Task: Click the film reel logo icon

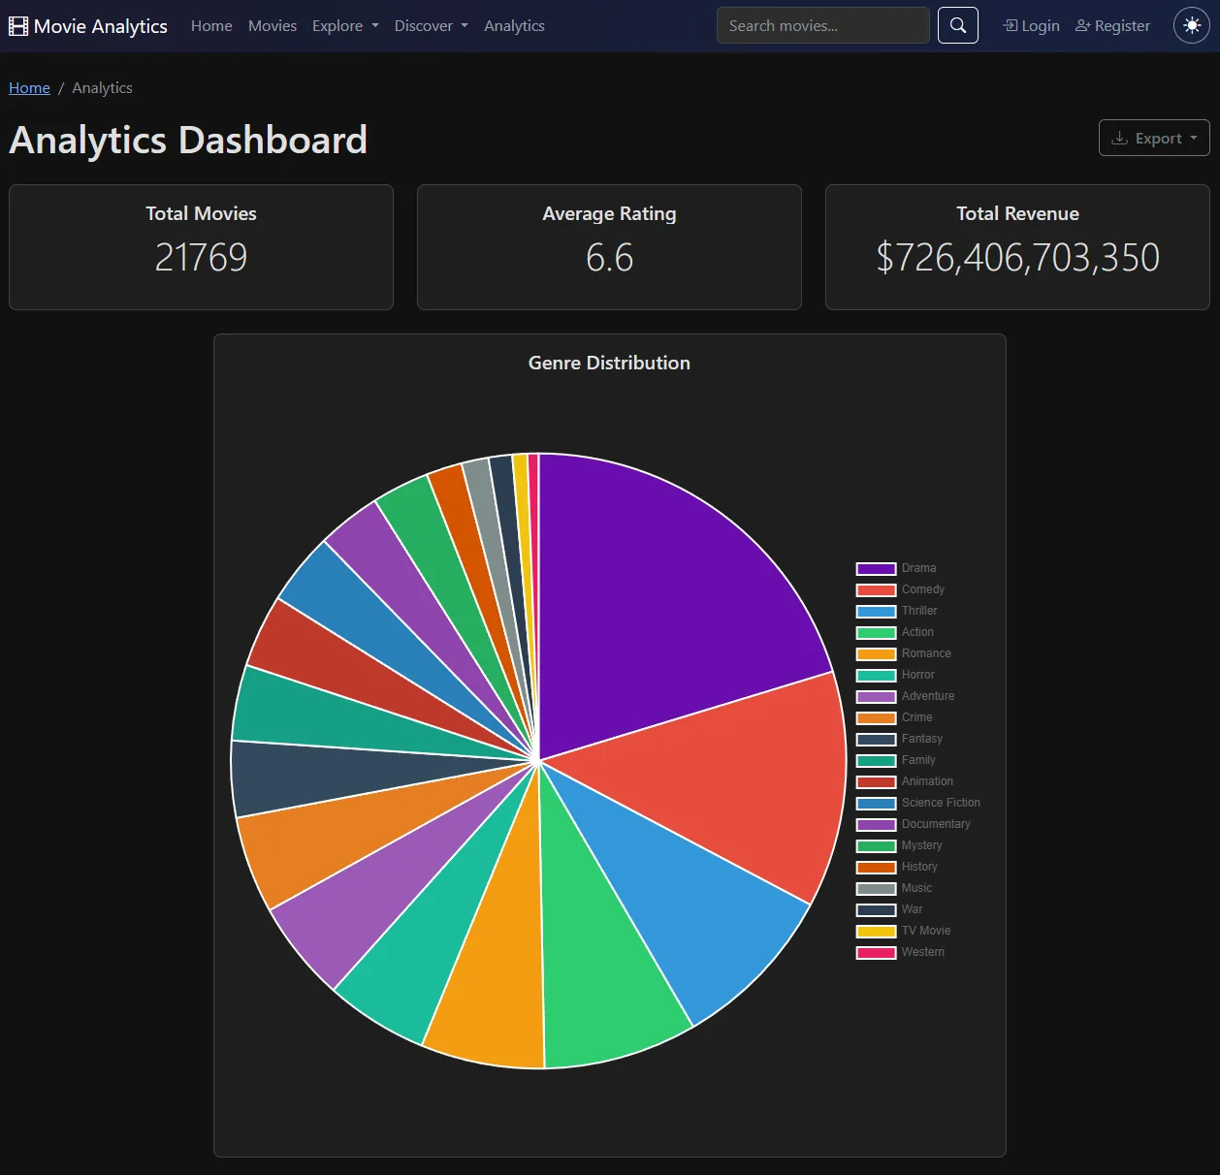Action: point(18,26)
